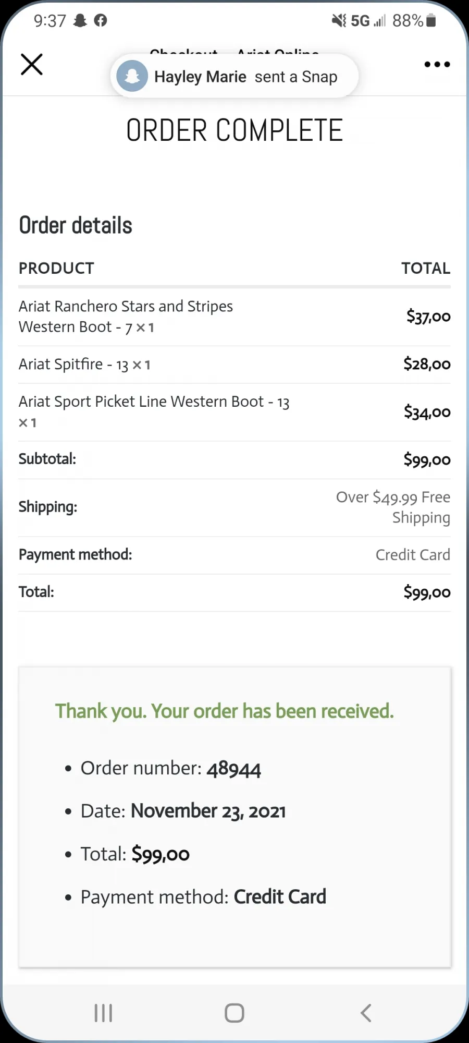Tap the Snapchat ghost avatar in notification

click(132, 76)
